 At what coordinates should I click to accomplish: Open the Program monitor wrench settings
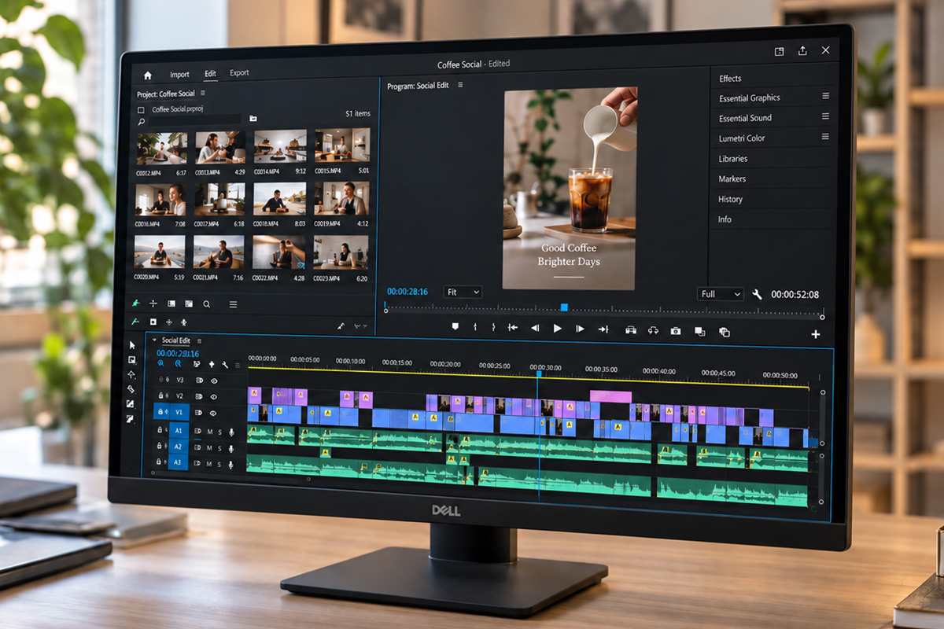(757, 294)
